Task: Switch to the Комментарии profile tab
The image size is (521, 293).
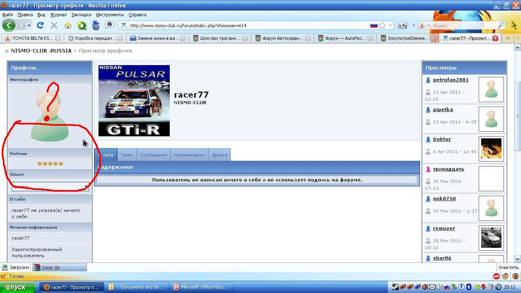Action: point(189,155)
